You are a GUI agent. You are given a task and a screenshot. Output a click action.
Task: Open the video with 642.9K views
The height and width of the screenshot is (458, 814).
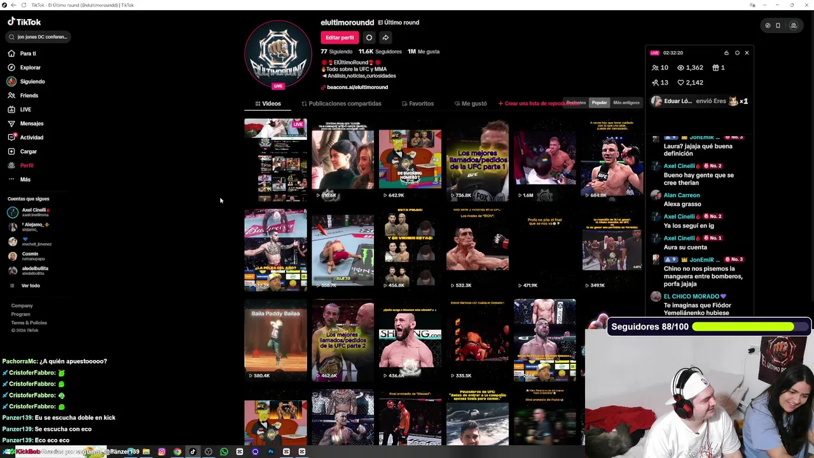click(410, 160)
